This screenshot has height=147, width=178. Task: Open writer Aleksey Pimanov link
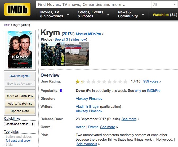click(x=89, y=111)
